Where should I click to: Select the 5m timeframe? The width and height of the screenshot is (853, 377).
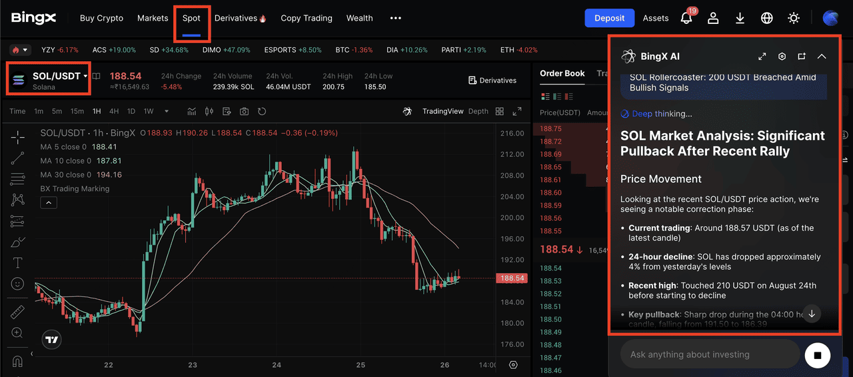(57, 111)
